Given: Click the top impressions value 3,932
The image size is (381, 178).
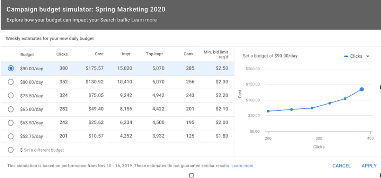Looking at the screenshot, I should [x=158, y=136].
